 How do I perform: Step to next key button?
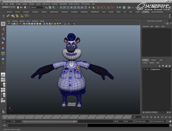click(162, 117)
